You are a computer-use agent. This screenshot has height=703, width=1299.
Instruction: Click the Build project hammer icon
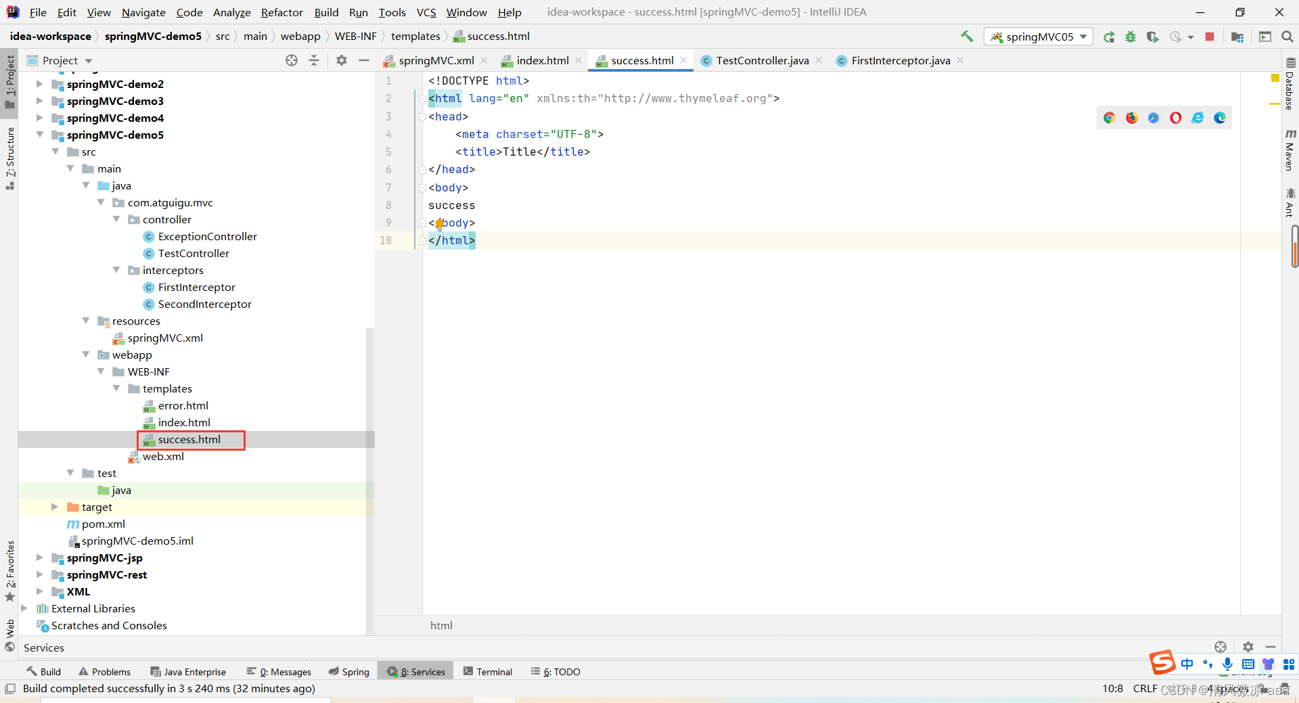click(967, 37)
